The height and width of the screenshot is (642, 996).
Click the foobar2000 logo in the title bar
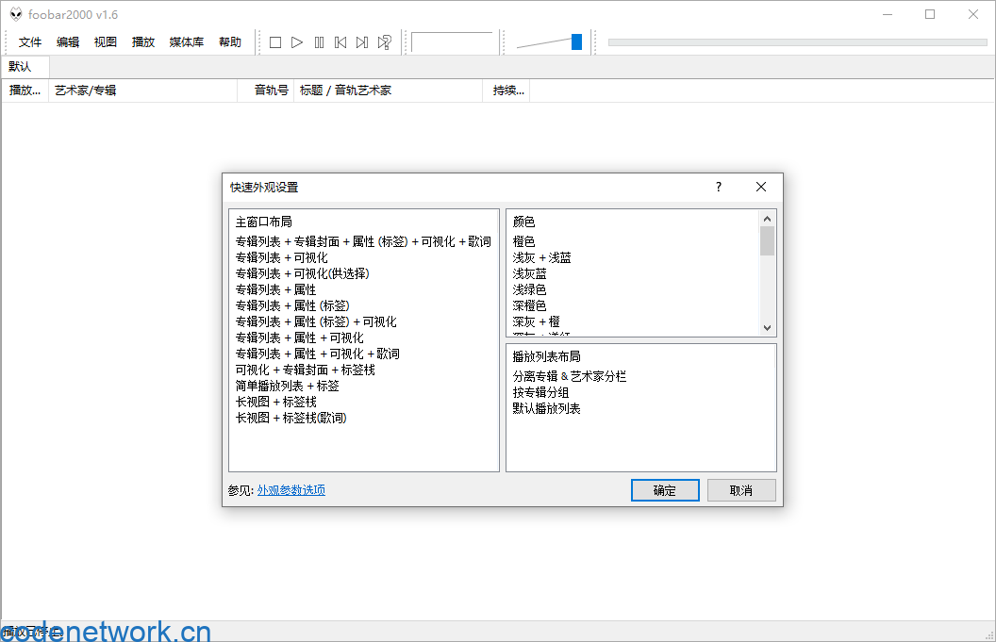click(x=16, y=13)
